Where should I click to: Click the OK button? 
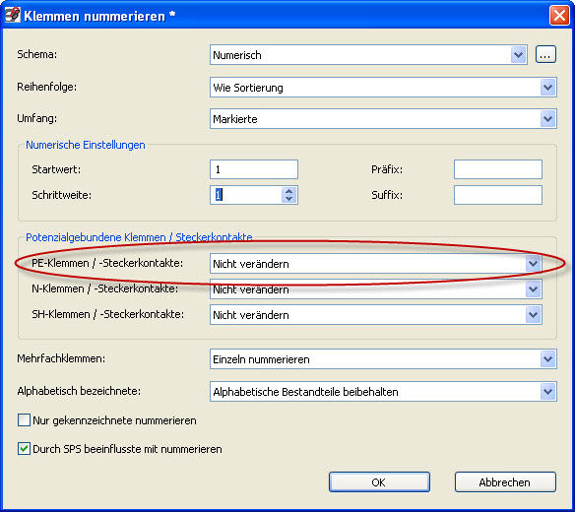(x=379, y=481)
